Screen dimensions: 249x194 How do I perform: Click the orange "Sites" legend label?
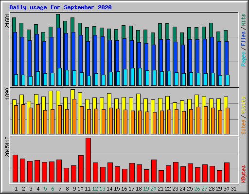tap(244, 127)
